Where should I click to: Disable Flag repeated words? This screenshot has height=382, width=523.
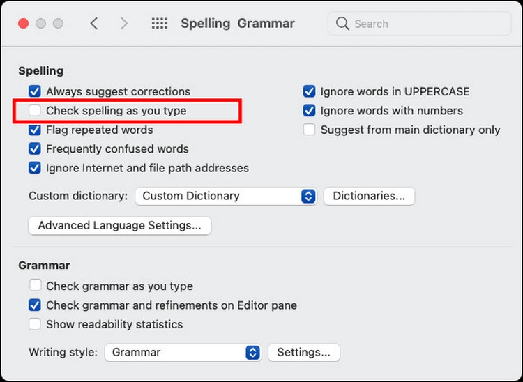pos(35,130)
